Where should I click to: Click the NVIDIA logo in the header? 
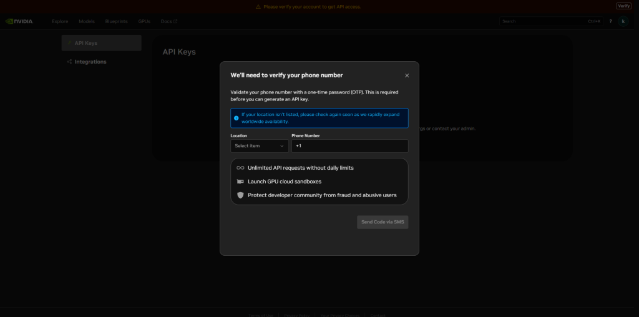coord(19,21)
